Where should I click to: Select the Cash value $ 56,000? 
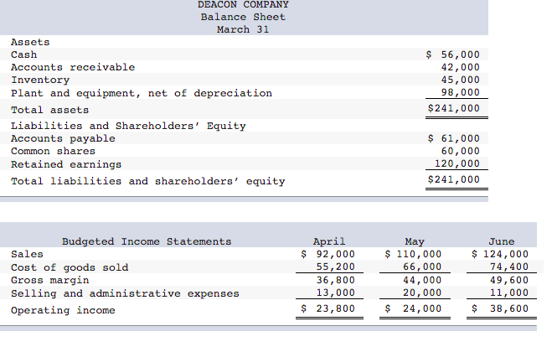coord(452,54)
